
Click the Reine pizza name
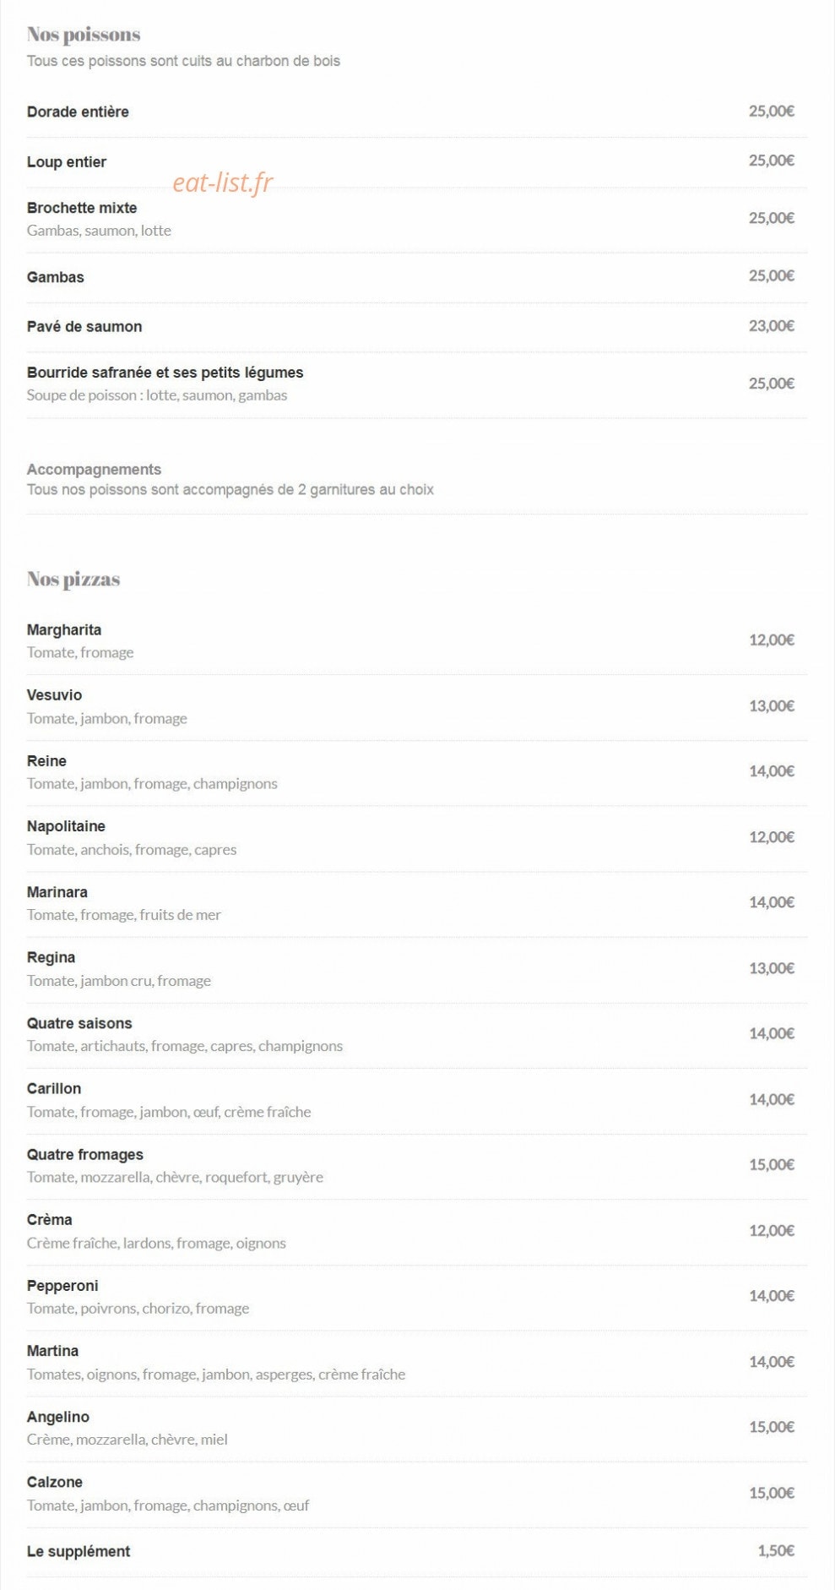[x=46, y=760]
